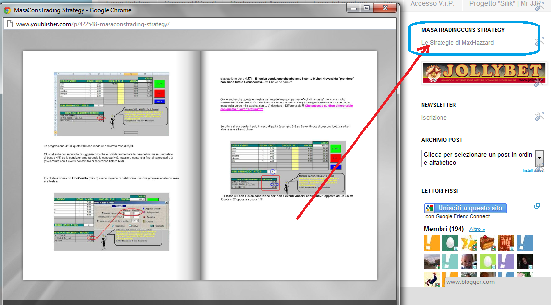Click the wrench icon of the Newsletter widget

point(539,116)
